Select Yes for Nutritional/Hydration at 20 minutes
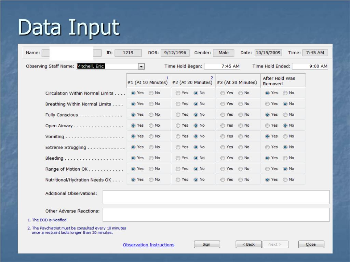The image size is (350, 262). pyautogui.click(x=178, y=180)
